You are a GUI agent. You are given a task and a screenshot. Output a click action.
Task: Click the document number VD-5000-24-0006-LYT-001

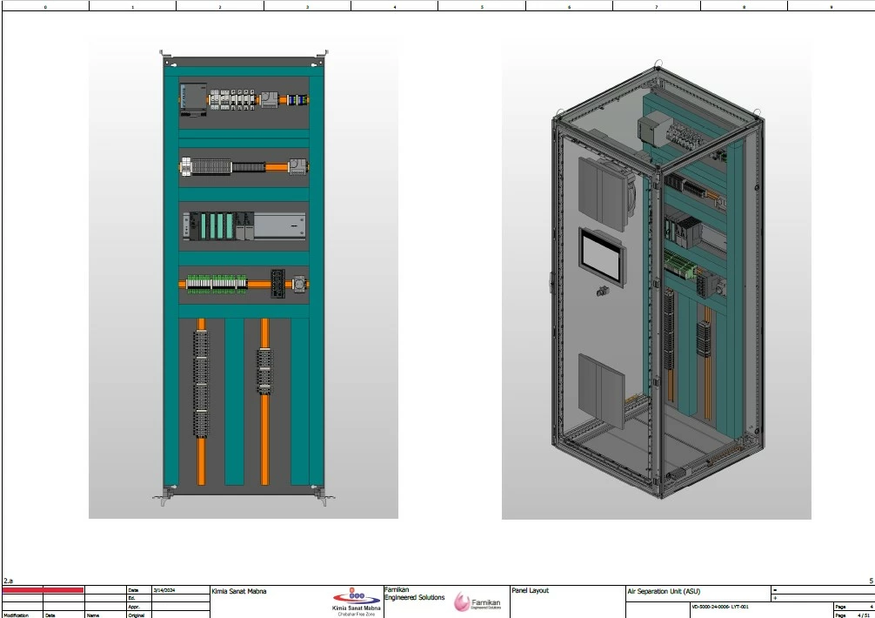720,607
